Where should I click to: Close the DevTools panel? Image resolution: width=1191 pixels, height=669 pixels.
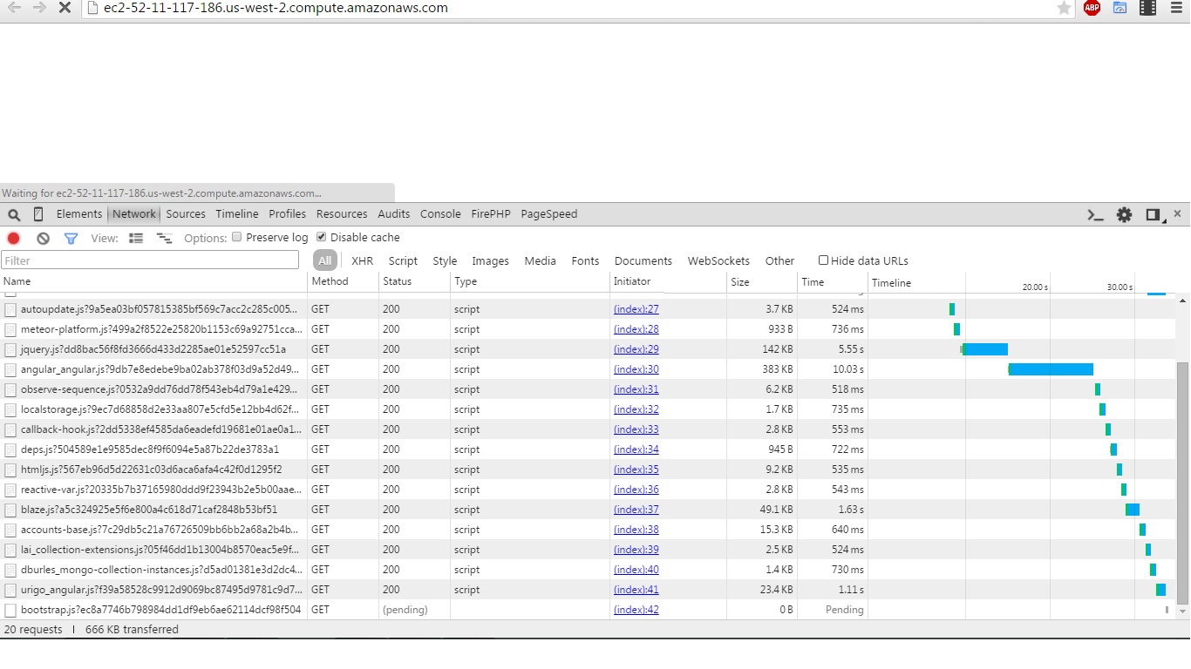(x=1177, y=213)
